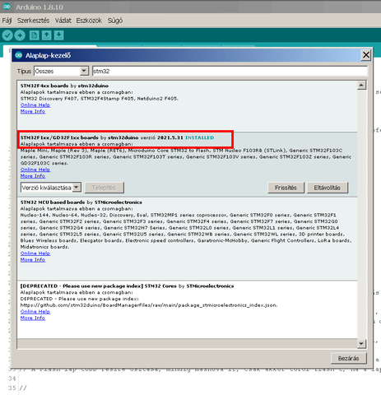Open Online Help for deprecated STM32 Cores
The image size is (381, 395).
(35, 312)
